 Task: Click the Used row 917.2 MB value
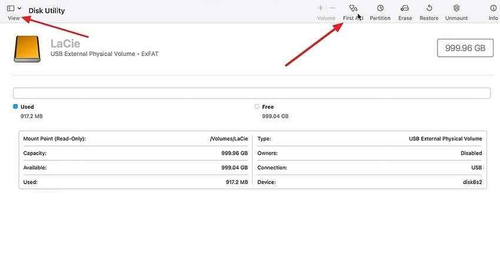[236, 182]
